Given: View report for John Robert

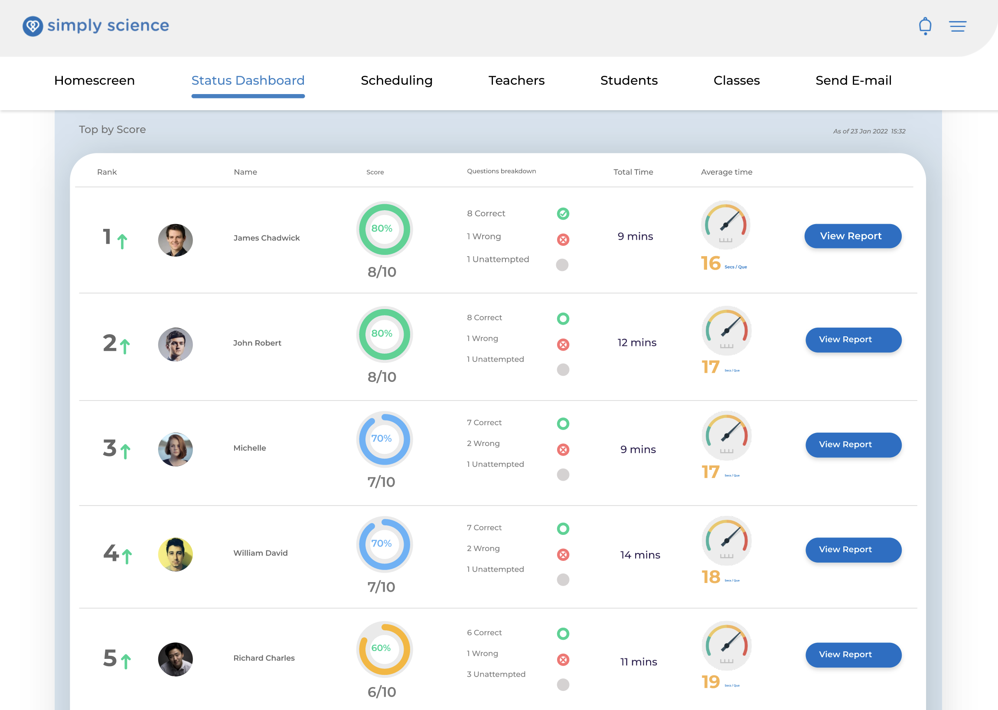Looking at the screenshot, I should click(x=853, y=340).
